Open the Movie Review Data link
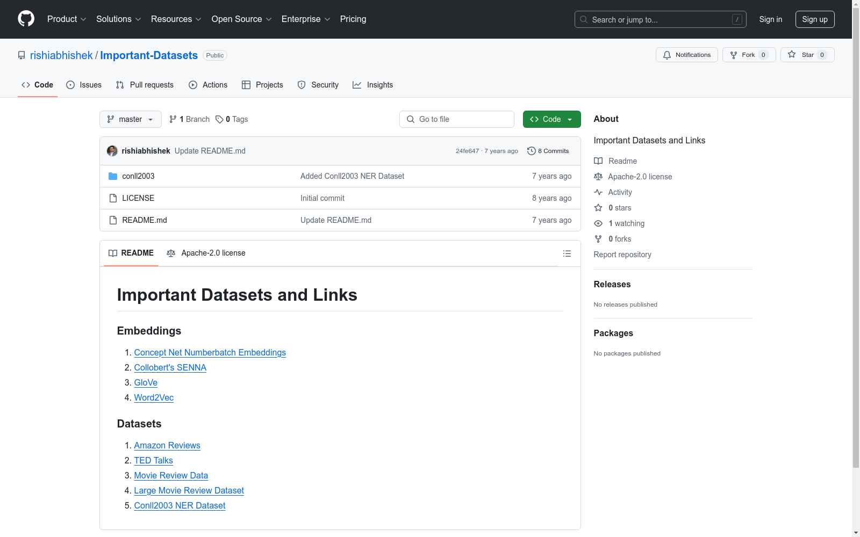This screenshot has width=860, height=537. point(171,475)
